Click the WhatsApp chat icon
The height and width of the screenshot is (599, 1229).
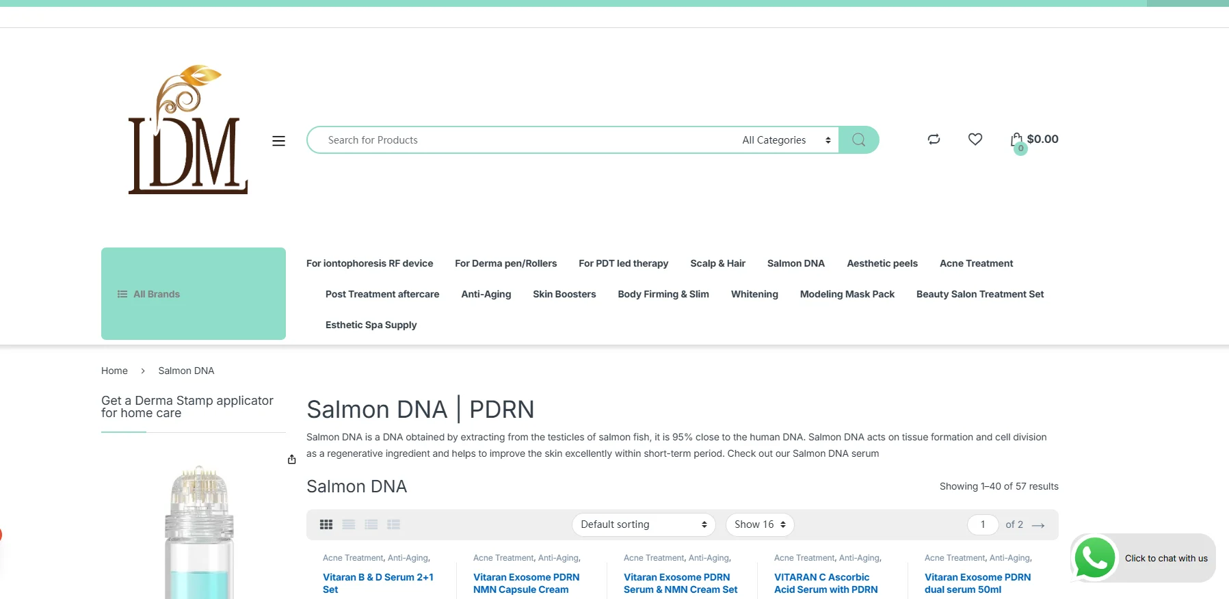(x=1095, y=558)
